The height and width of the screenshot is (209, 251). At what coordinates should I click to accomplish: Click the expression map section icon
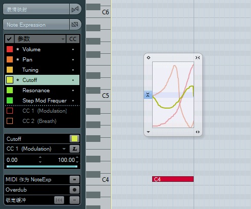(75, 9)
